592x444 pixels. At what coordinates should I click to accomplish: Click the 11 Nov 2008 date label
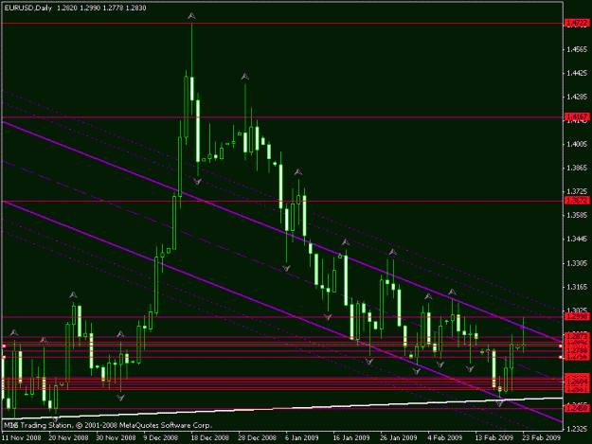[x=22, y=437]
